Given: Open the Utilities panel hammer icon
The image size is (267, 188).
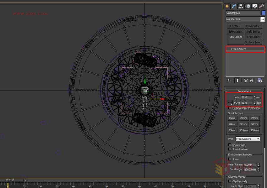Looking at the screenshot, I should pyautogui.click(x=261, y=6).
